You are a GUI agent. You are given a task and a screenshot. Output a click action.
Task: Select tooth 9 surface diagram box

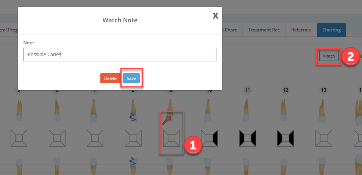coord(171,138)
